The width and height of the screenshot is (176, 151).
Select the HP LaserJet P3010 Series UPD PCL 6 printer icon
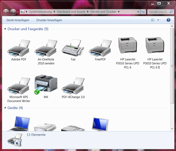(x=127, y=45)
